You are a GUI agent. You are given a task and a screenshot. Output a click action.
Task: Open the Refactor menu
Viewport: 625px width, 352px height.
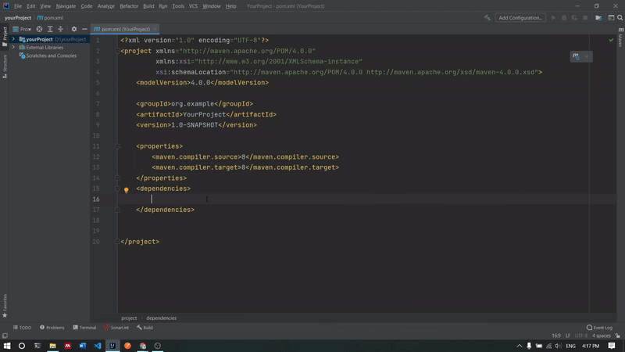tap(129, 6)
